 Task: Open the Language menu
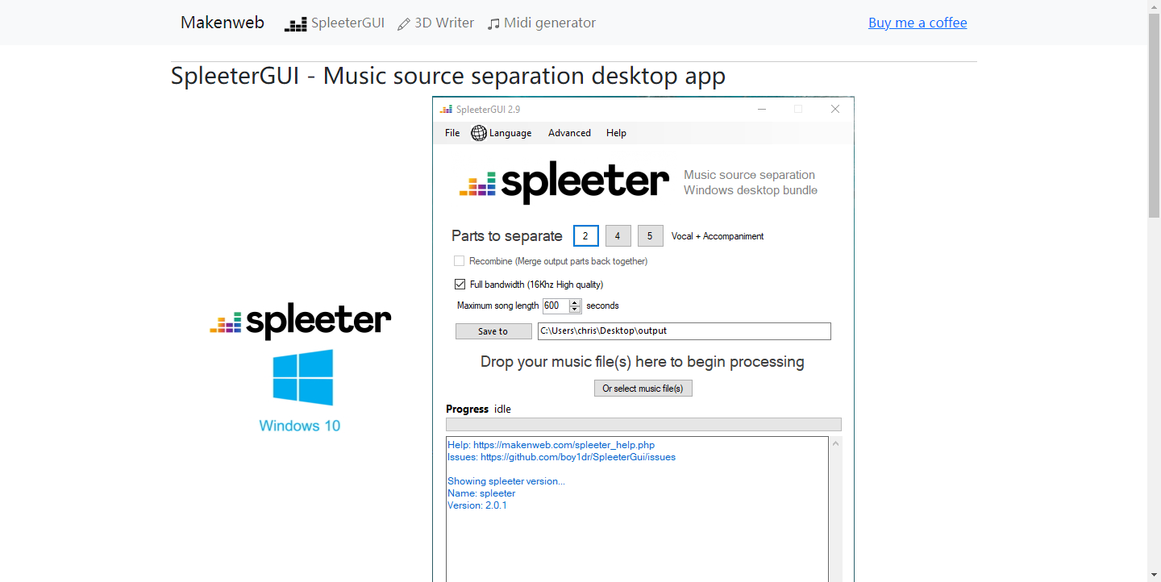(x=510, y=133)
